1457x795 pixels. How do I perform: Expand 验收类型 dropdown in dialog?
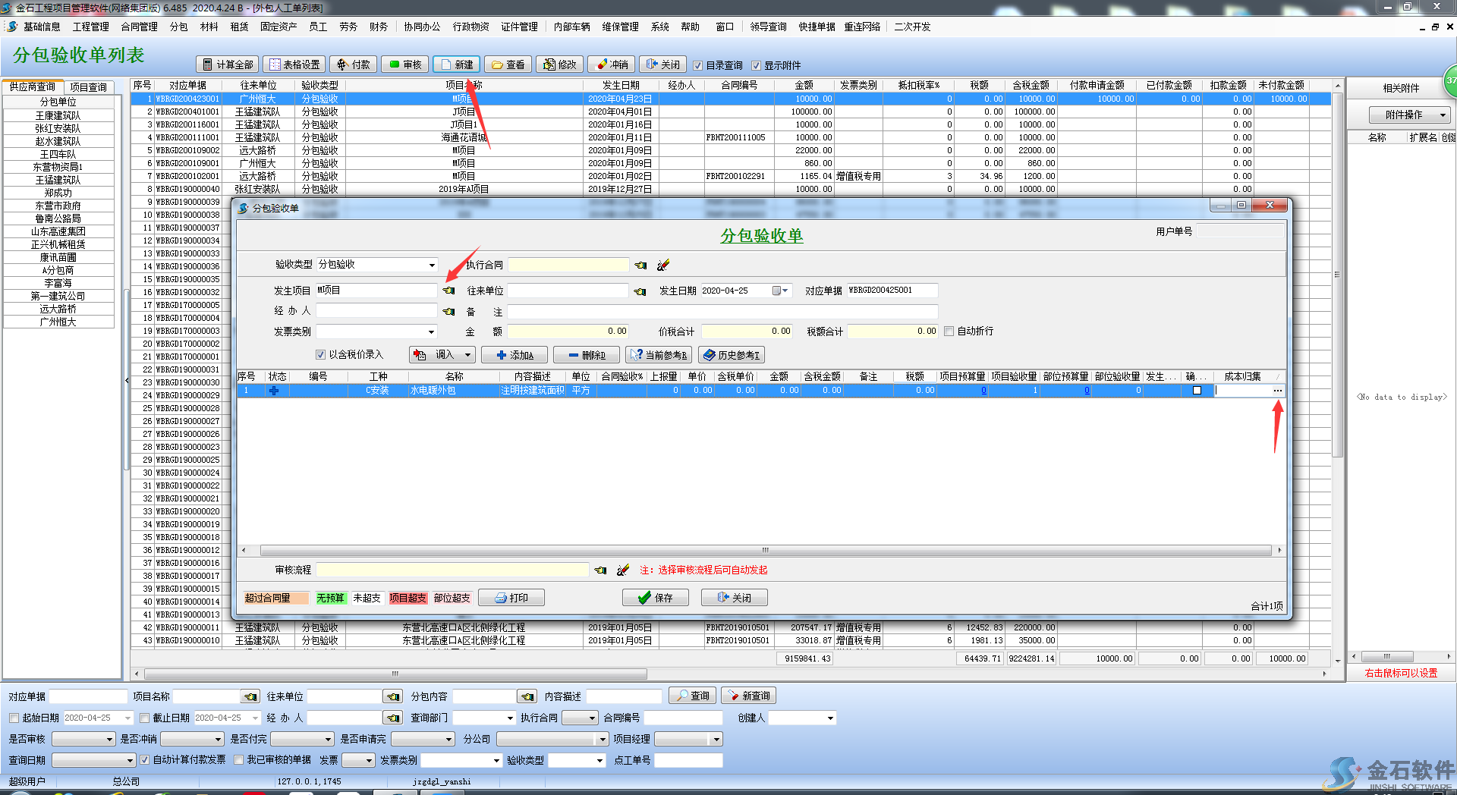click(x=432, y=265)
